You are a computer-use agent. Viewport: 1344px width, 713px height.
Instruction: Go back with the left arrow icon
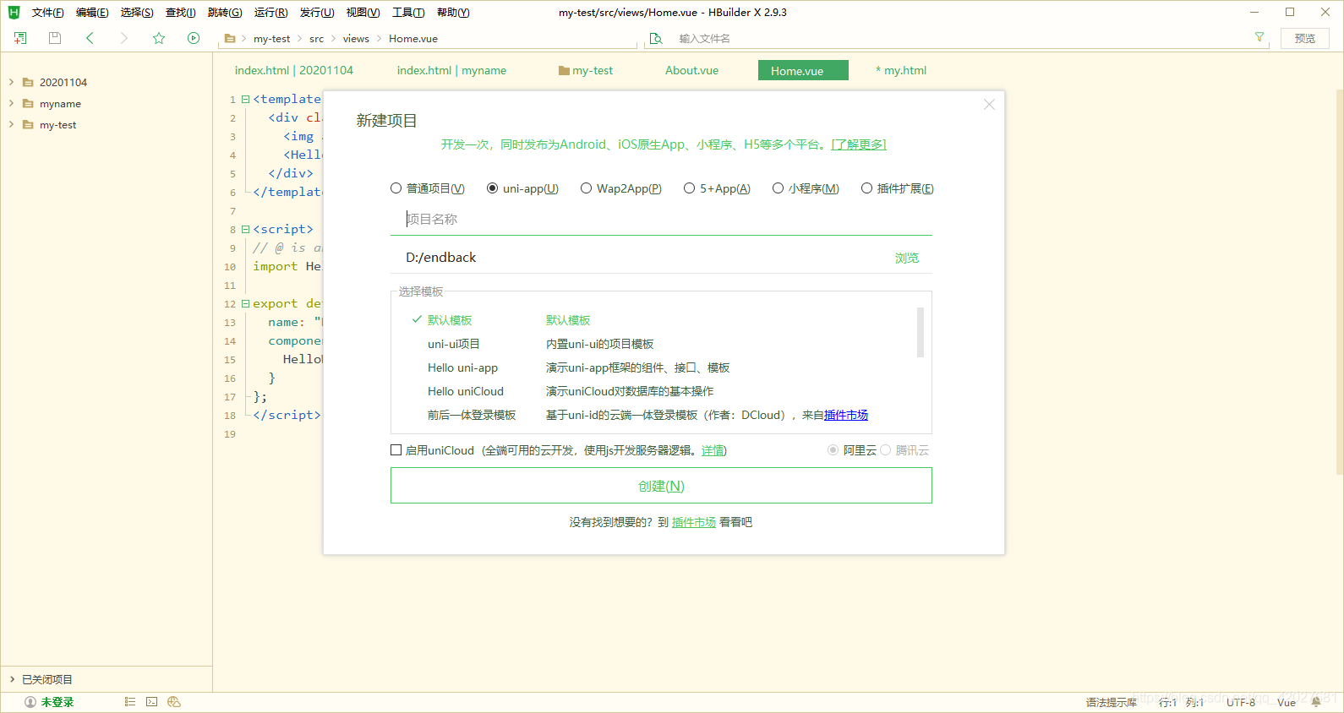pyautogui.click(x=90, y=38)
